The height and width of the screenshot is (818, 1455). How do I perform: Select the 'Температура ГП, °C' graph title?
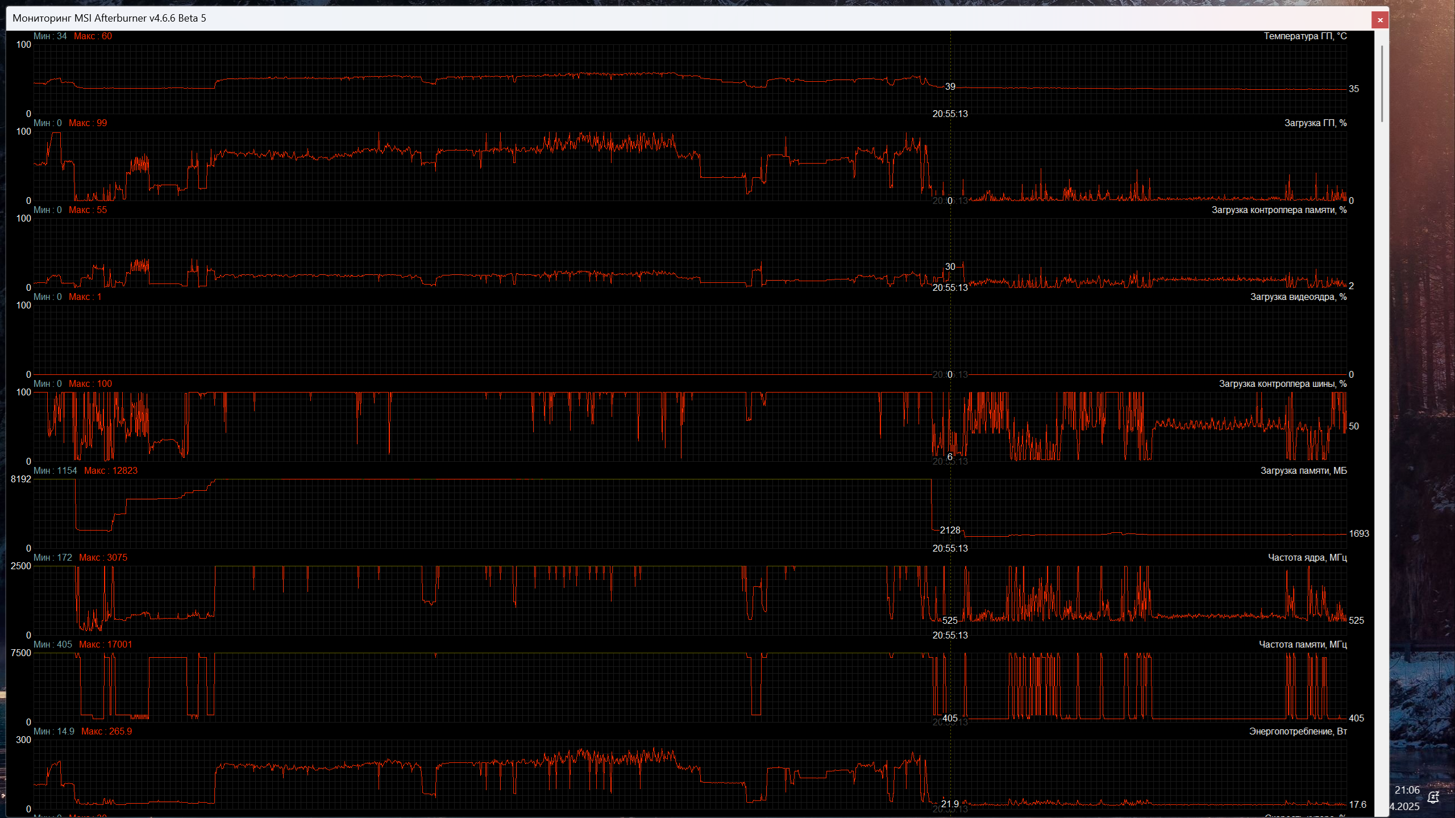1305,36
